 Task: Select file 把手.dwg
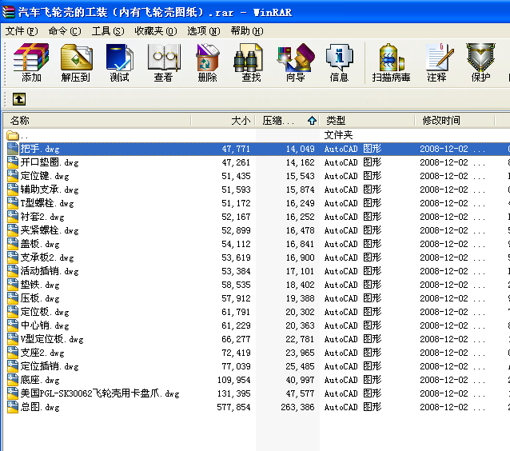pos(40,149)
